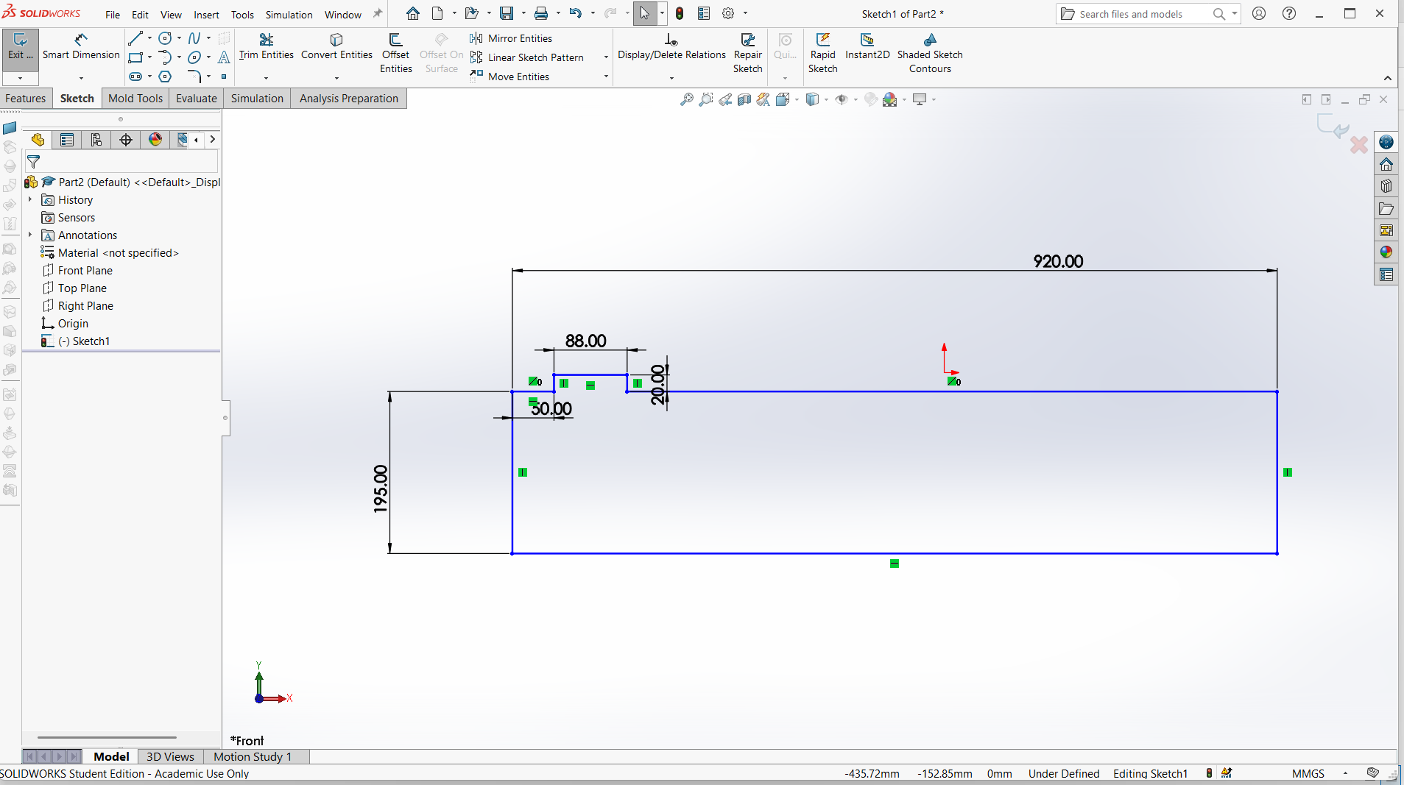The width and height of the screenshot is (1404, 785).
Task: Click Linear Sketch Pattern
Action: pos(527,57)
